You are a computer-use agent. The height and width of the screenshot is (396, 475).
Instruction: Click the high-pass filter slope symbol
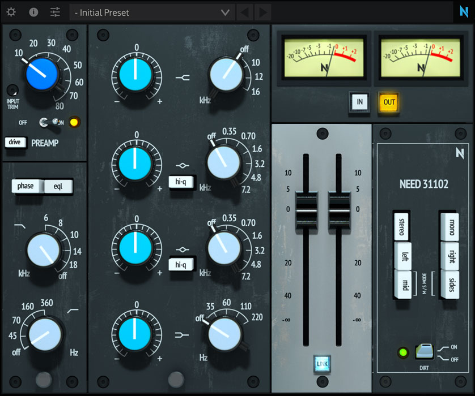pos(73,311)
